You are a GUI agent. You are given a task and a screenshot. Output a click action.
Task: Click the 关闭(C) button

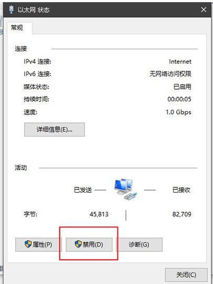[186, 275]
